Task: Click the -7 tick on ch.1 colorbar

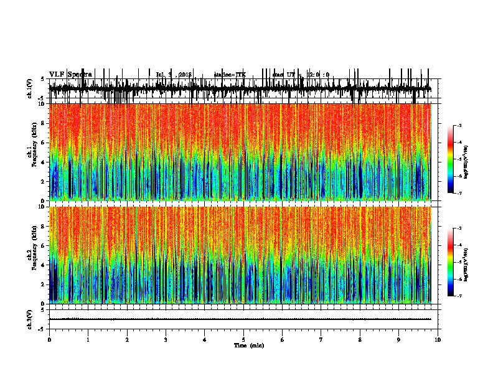Action: [x=459, y=193]
